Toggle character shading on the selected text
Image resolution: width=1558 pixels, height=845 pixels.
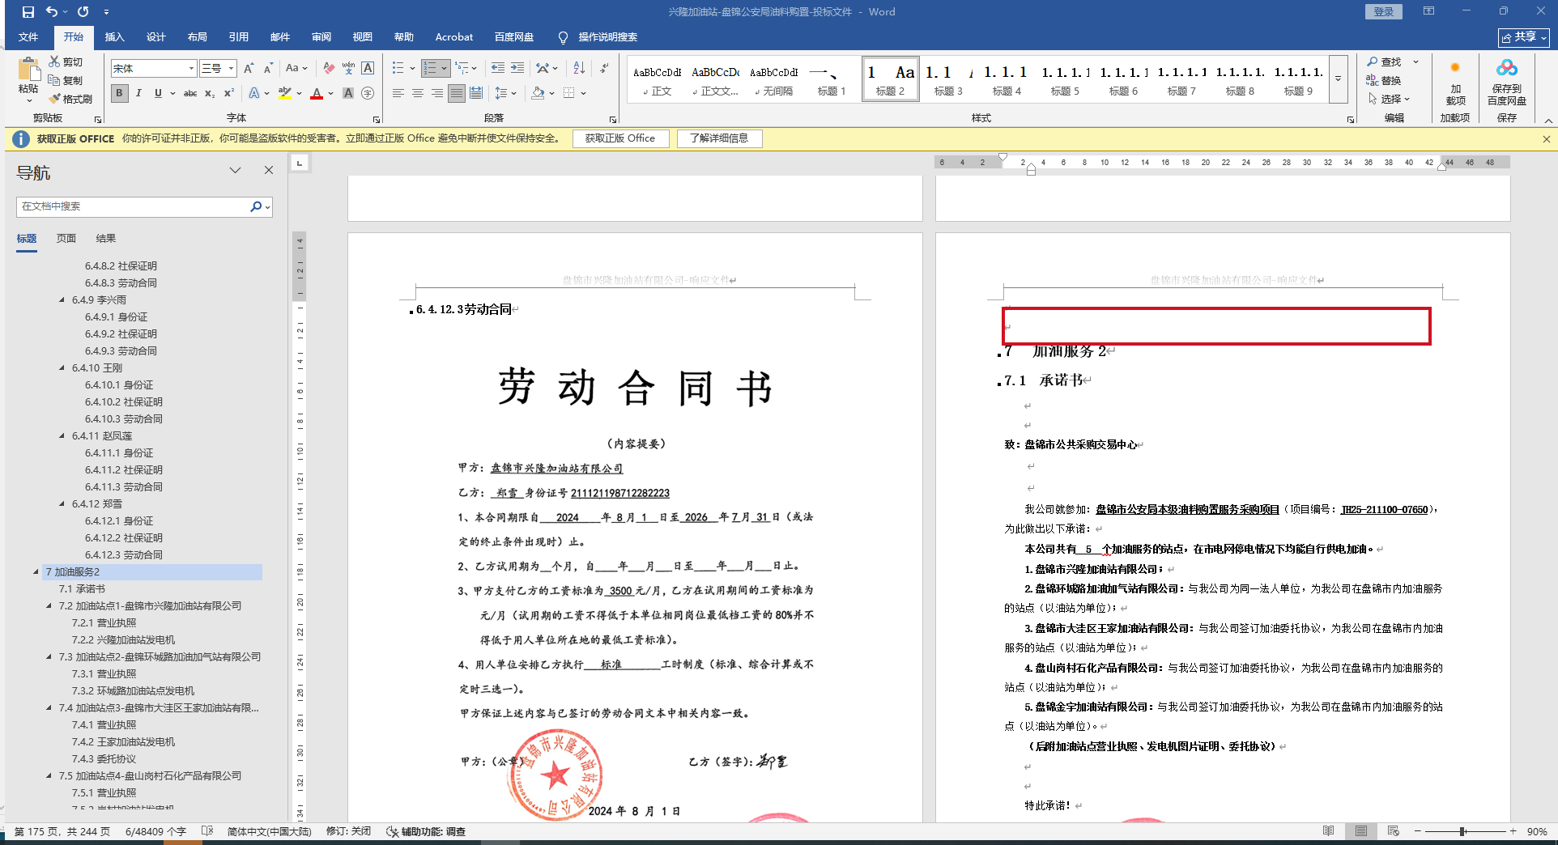[x=348, y=93]
